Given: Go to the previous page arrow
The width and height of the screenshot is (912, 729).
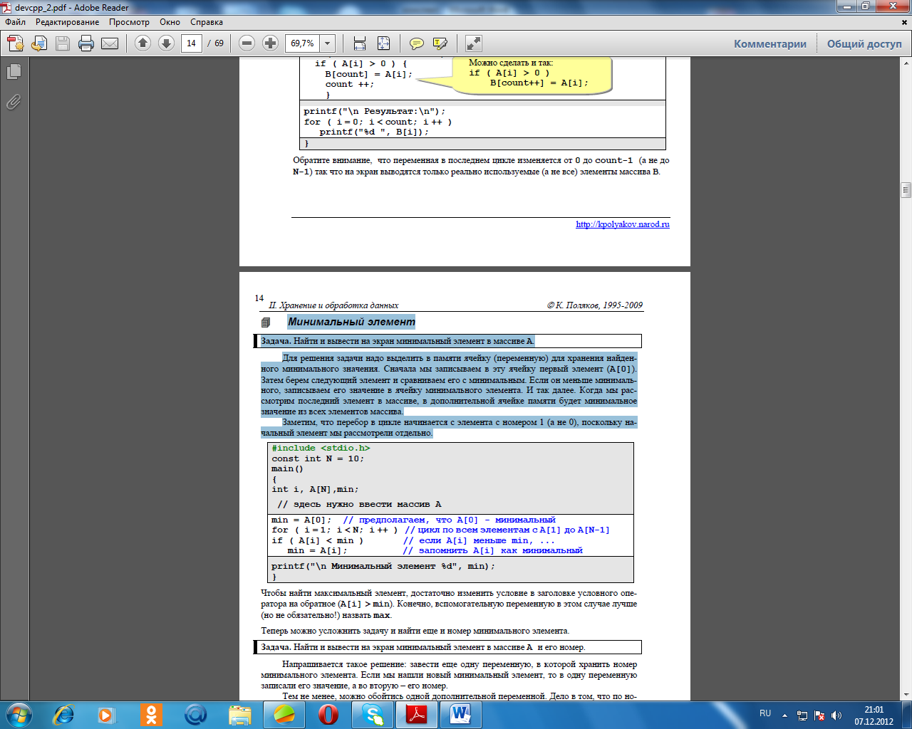Looking at the screenshot, I should pyautogui.click(x=142, y=43).
